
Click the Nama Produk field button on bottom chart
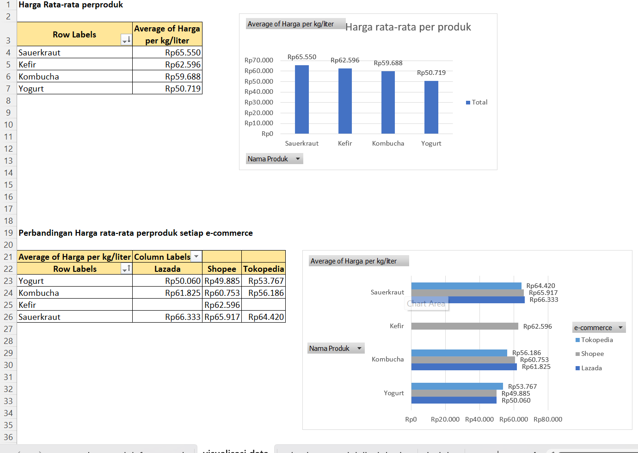point(336,348)
